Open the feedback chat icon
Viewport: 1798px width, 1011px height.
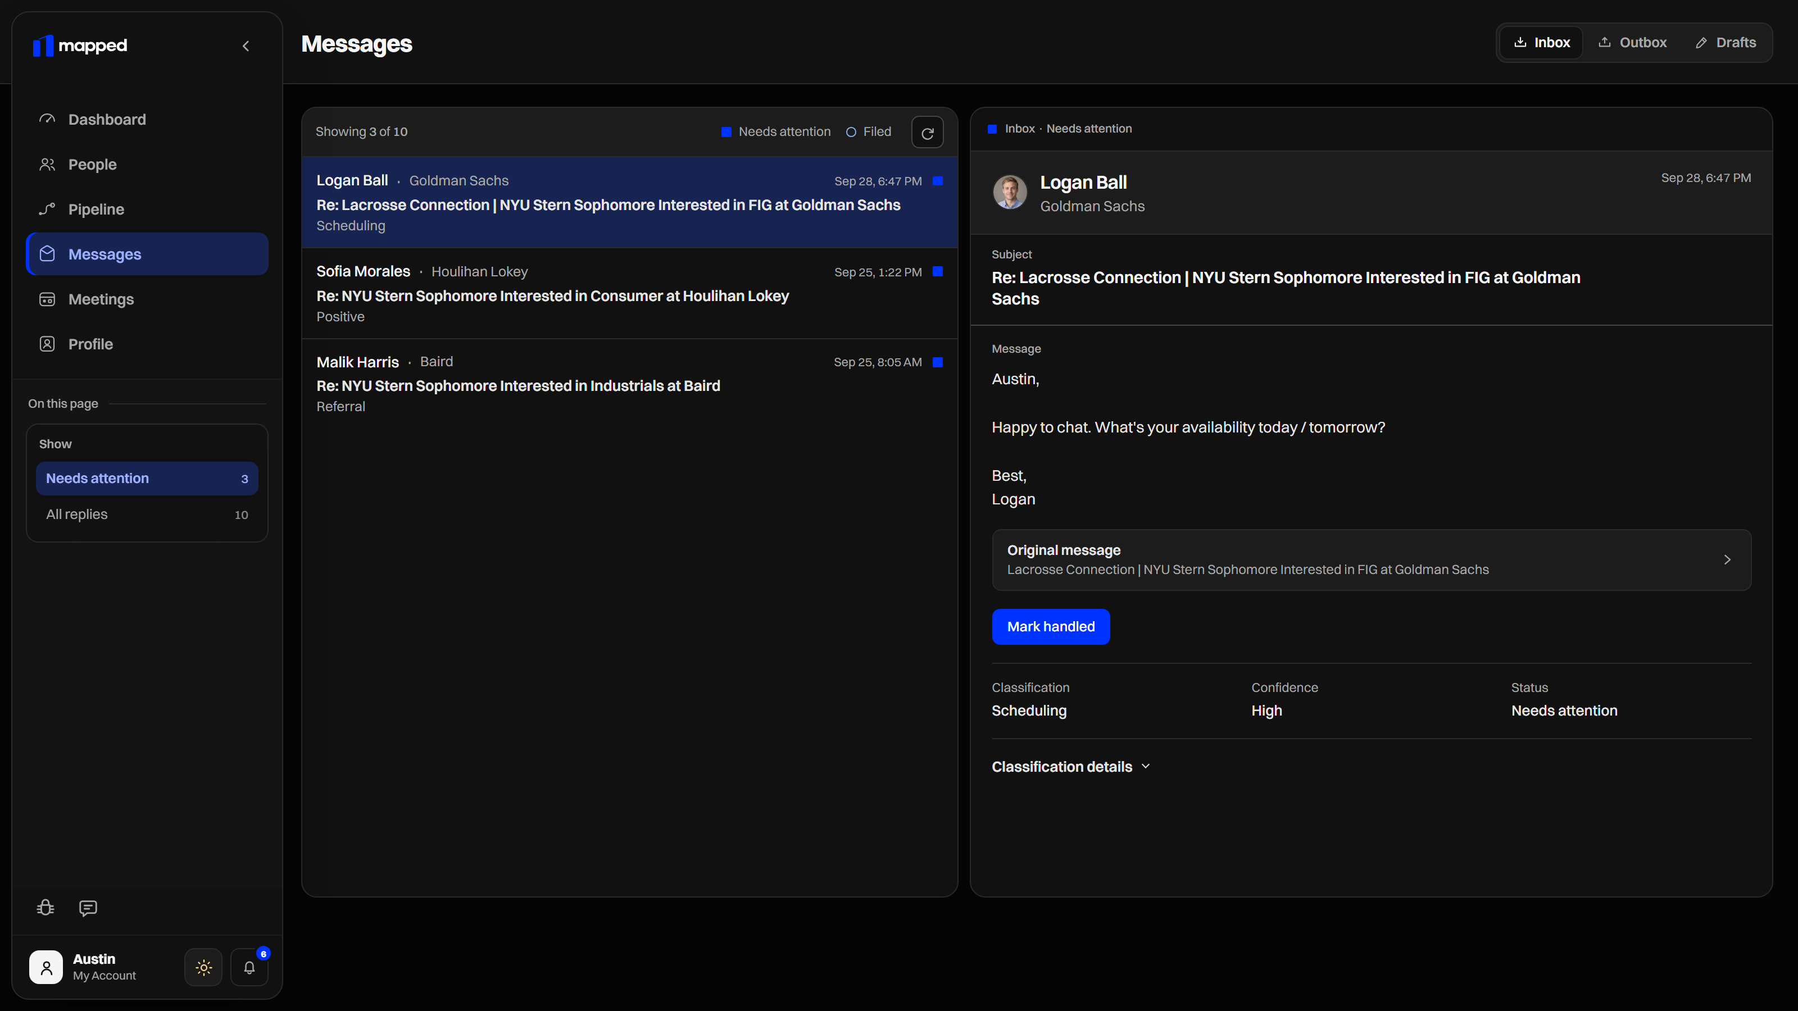pos(88,908)
